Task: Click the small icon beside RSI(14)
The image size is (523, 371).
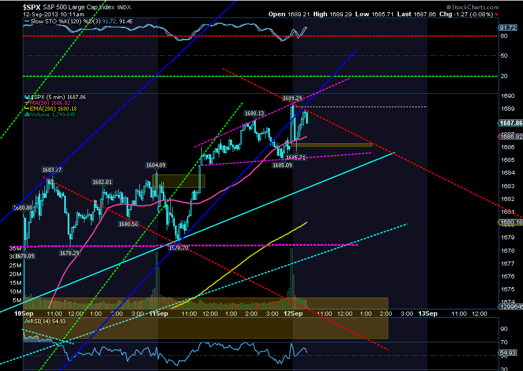Action: pyautogui.click(x=27, y=321)
